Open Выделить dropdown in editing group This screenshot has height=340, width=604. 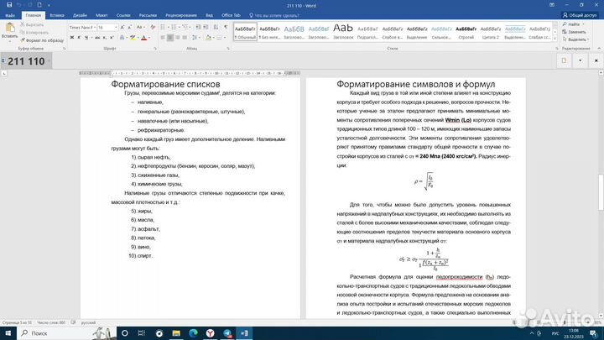click(x=575, y=39)
